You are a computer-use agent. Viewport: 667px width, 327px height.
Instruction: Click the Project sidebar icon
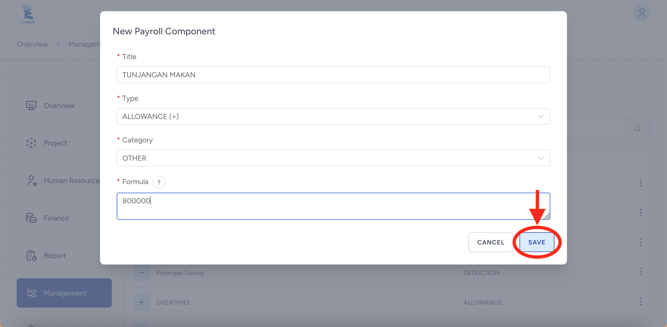31,143
